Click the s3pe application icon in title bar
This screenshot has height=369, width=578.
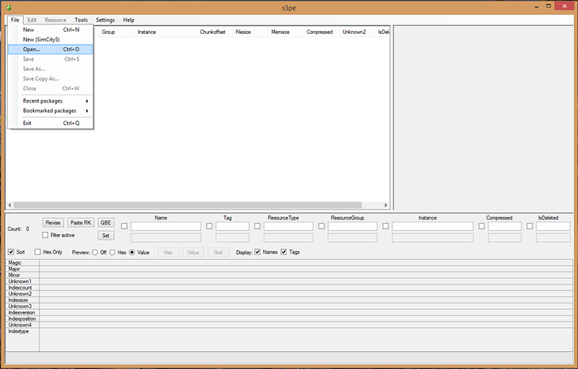coord(9,7)
